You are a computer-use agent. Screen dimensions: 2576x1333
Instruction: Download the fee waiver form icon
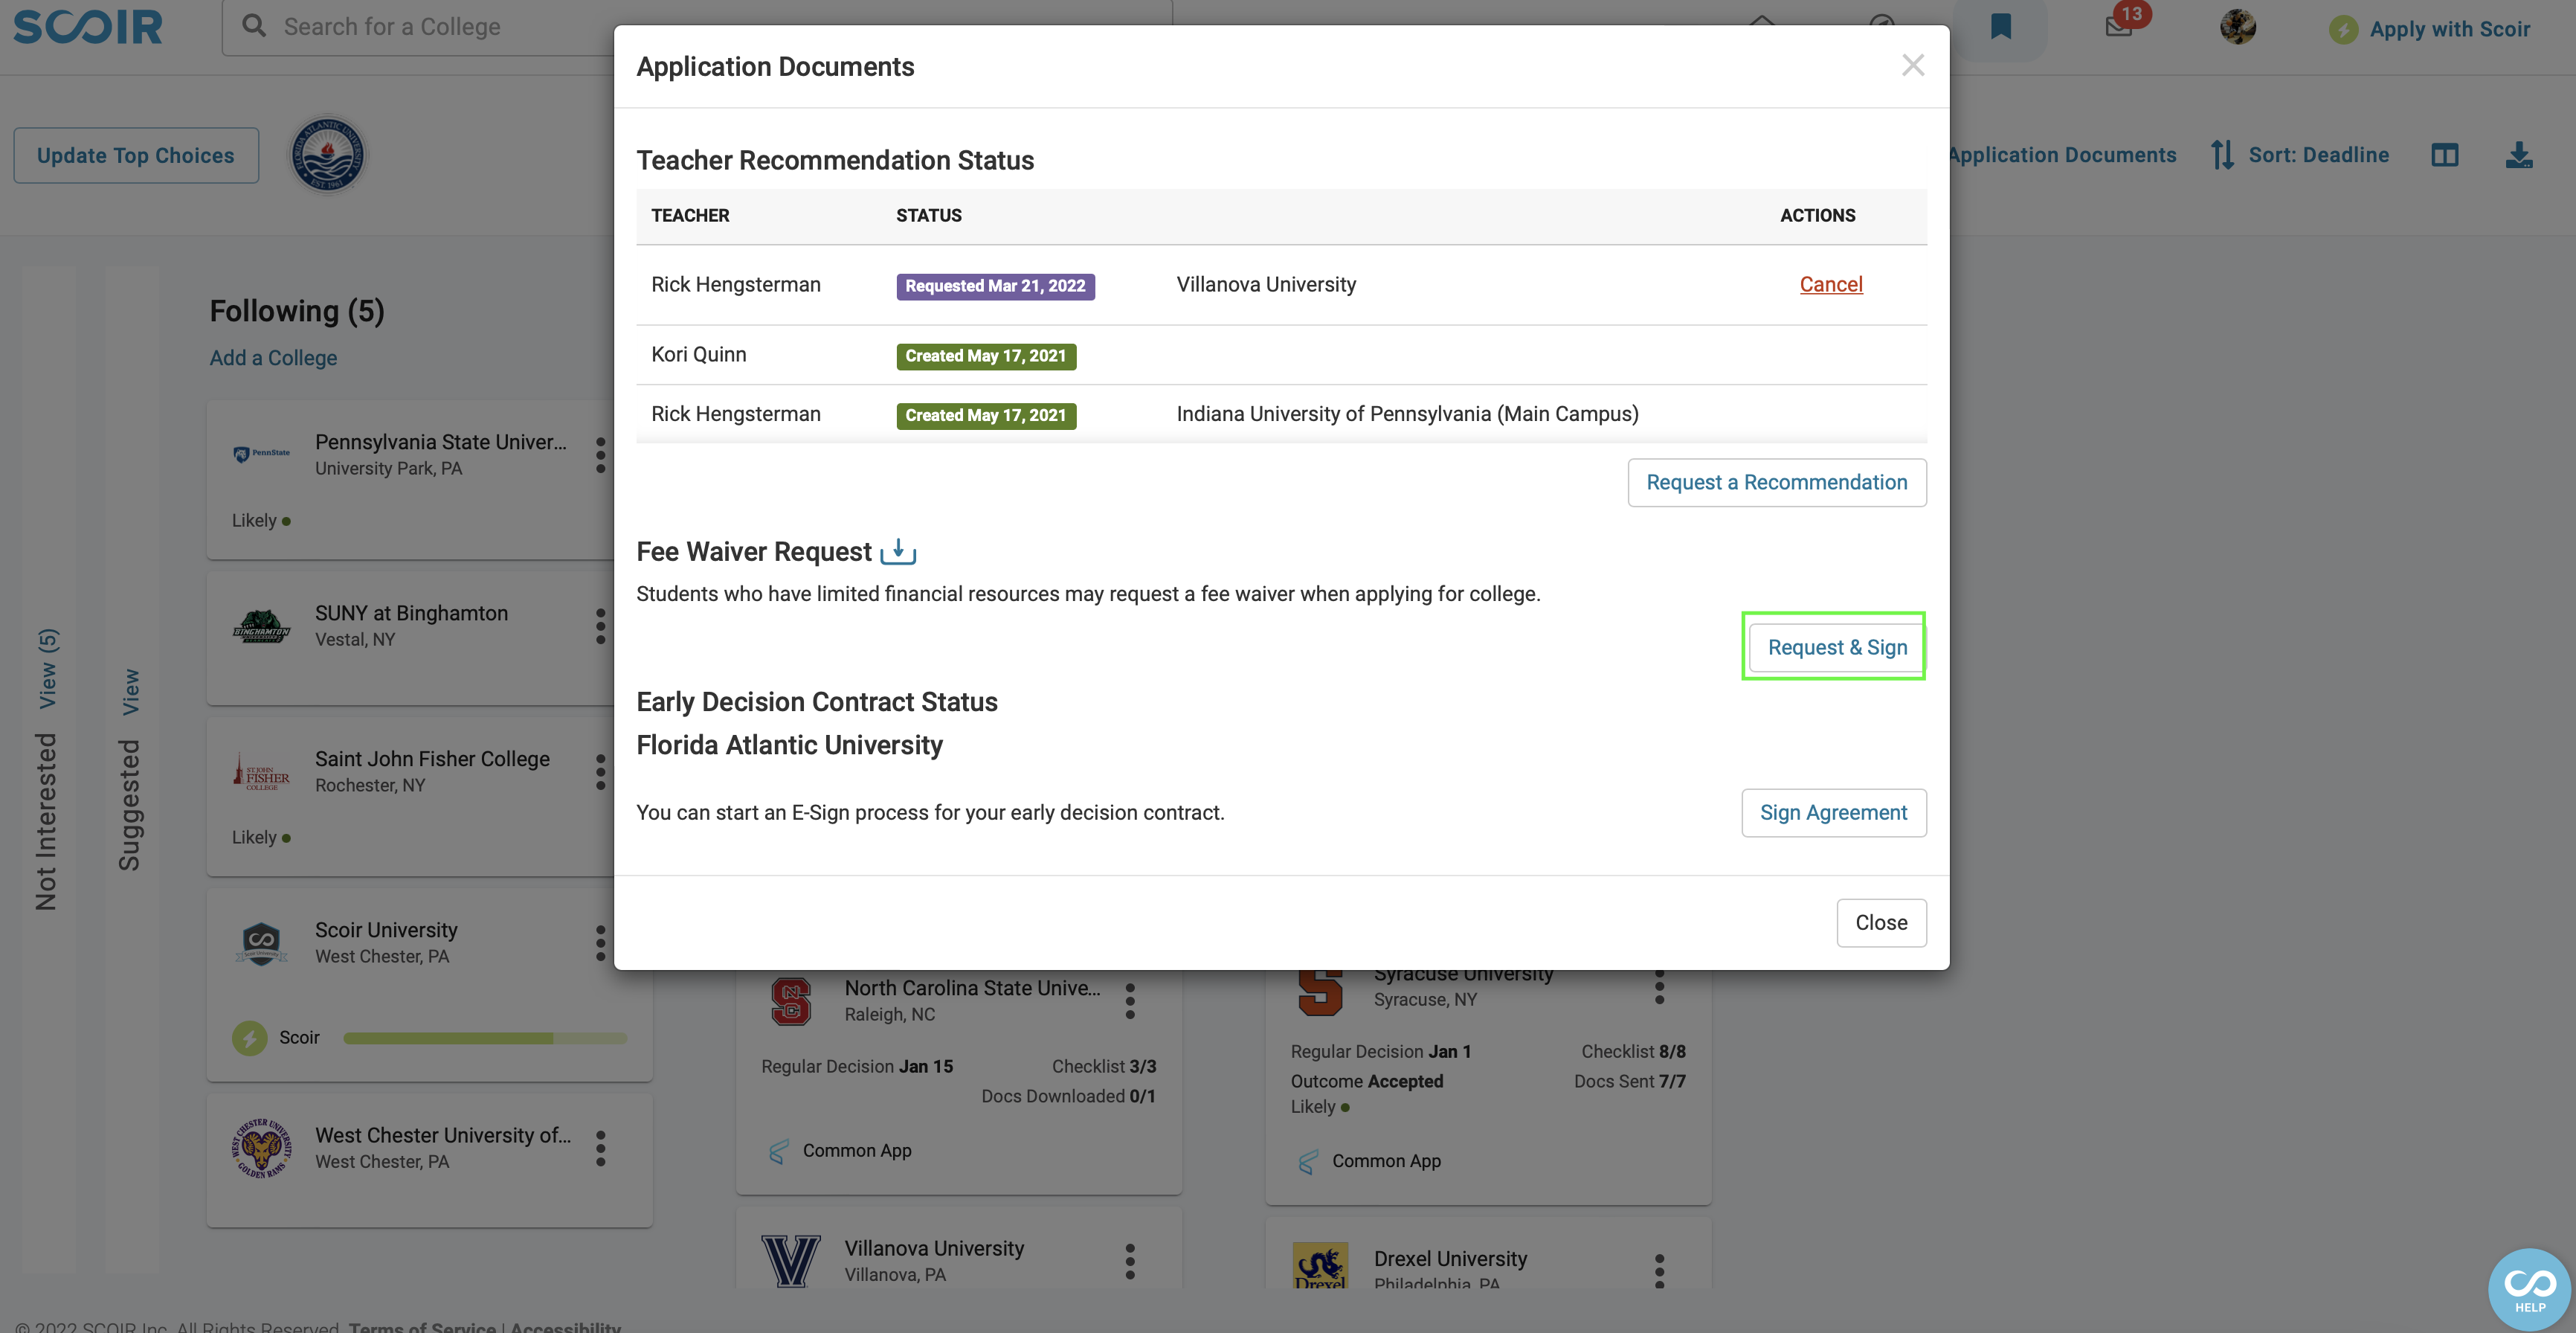click(x=898, y=551)
